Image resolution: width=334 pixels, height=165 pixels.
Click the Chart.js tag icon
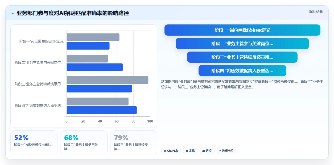click(165, 151)
